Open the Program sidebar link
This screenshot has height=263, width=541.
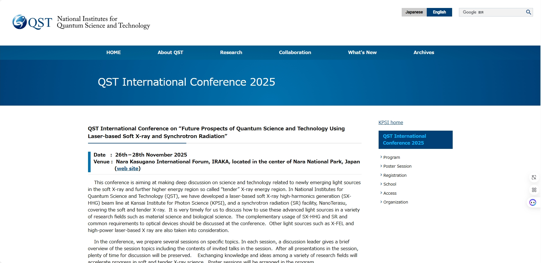[391, 157]
